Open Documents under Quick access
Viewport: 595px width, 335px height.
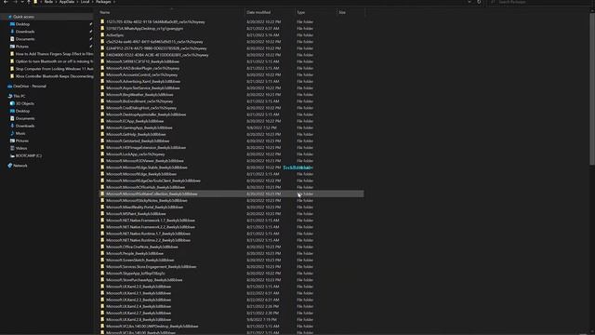pos(25,39)
